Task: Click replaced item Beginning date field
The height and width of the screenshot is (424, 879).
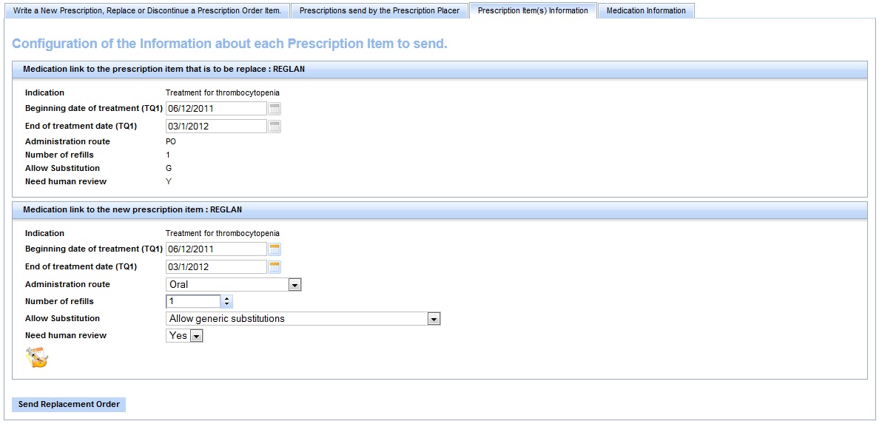Action: [215, 109]
